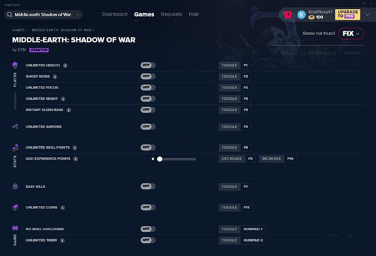Screen dimensions: 376x256
Task: Switch on Easy Kills
Action: [148, 186]
